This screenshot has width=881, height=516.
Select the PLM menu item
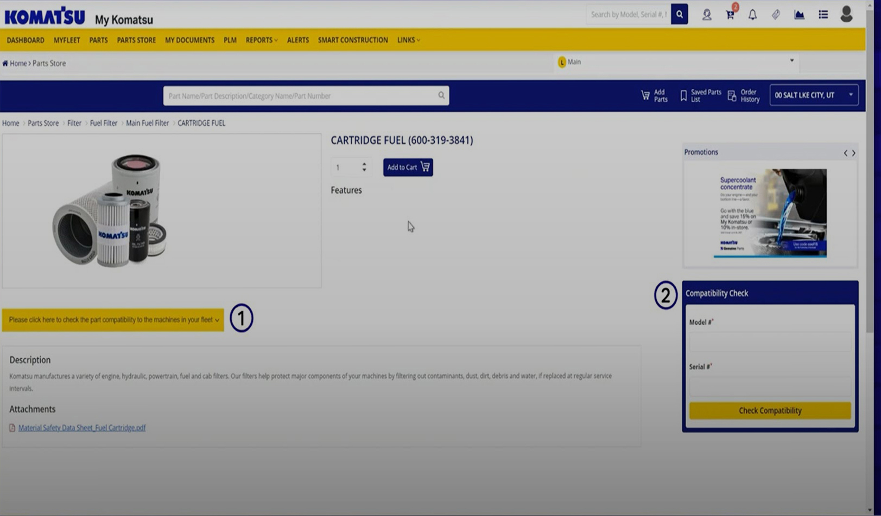pyautogui.click(x=230, y=40)
